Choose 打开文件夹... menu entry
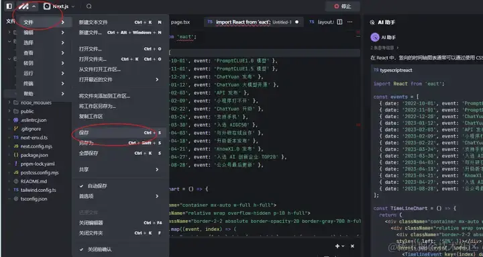 [120, 59]
